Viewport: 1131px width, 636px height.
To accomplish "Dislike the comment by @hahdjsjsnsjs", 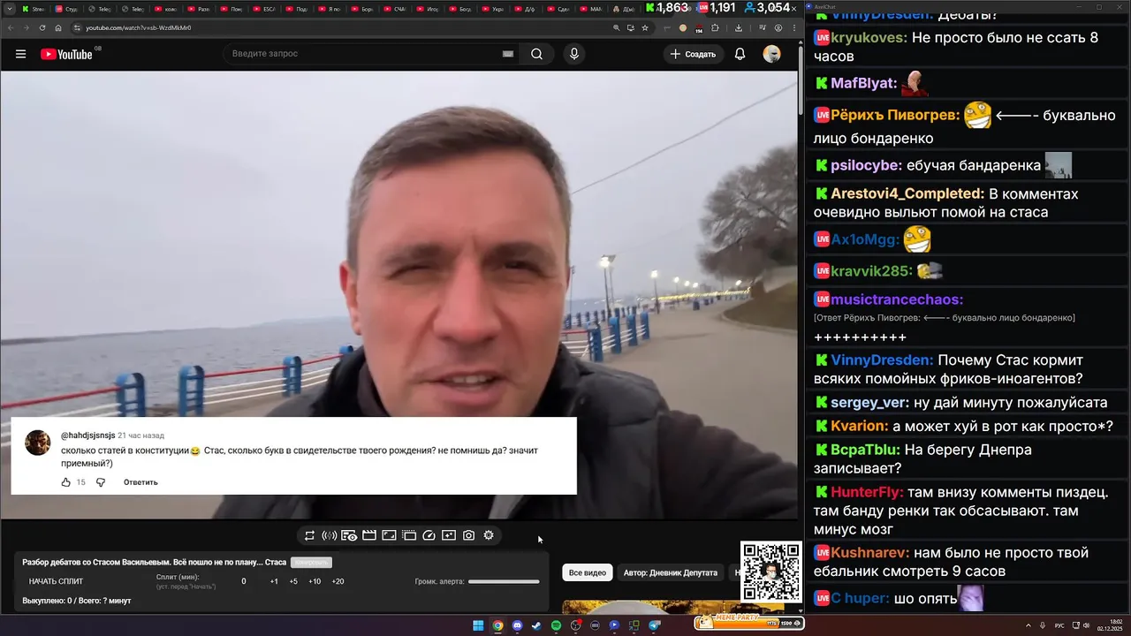I will [101, 482].
